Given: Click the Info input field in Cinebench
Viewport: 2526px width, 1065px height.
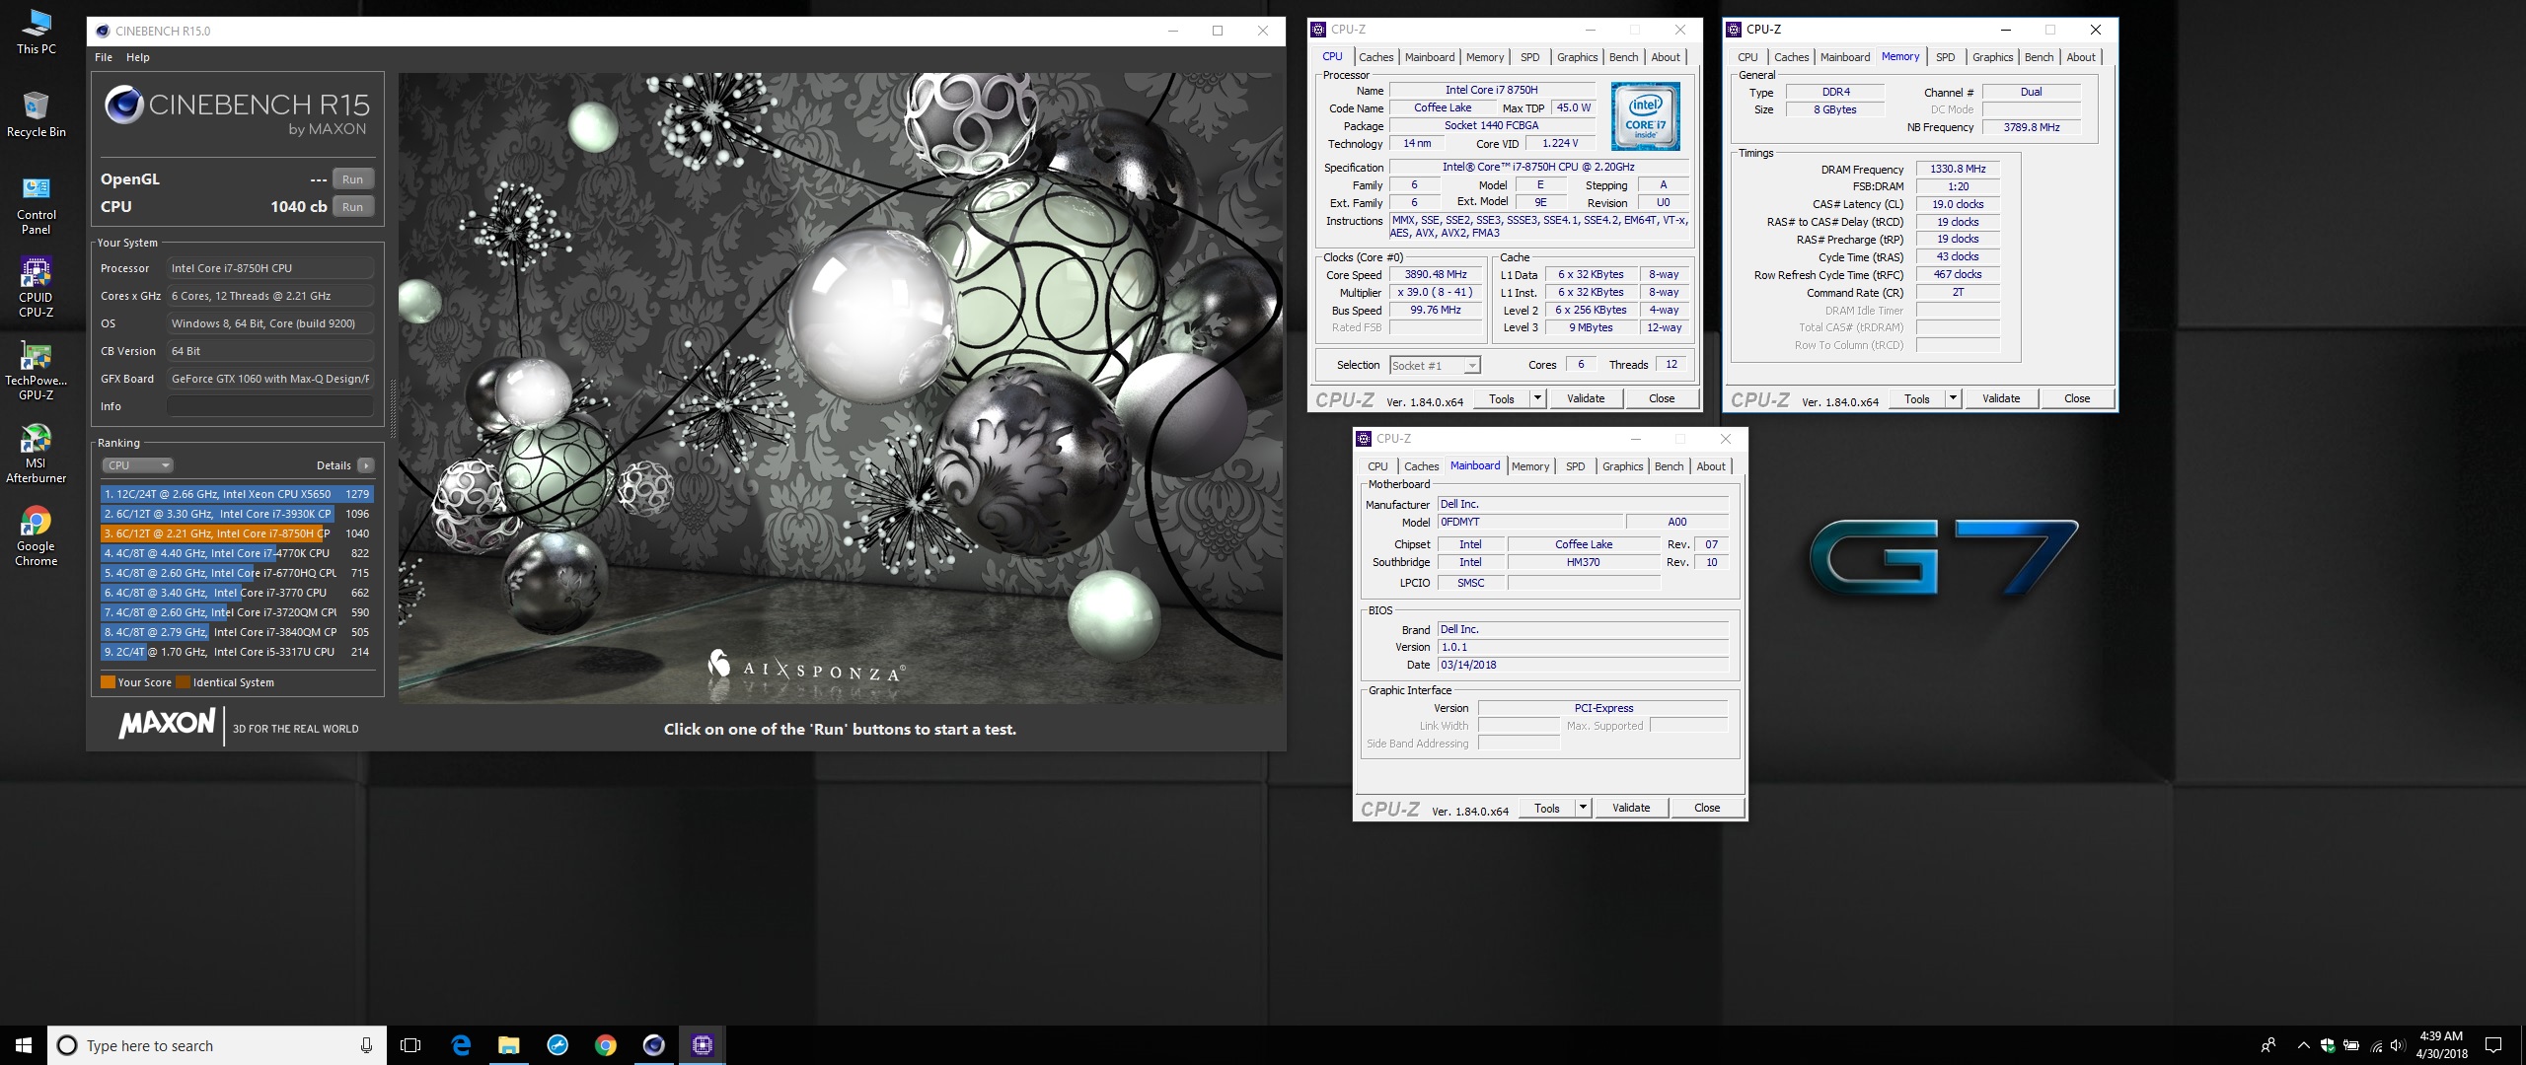Looking at the screenshot, I should tap(270, 406).
